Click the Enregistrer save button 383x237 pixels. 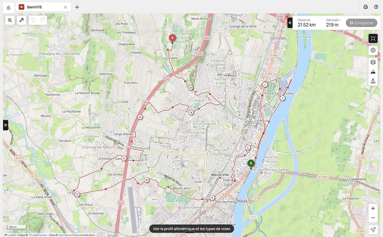pos(361,23)
